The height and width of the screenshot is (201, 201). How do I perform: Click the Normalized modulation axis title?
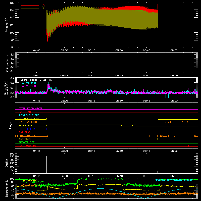coord(6,88)
